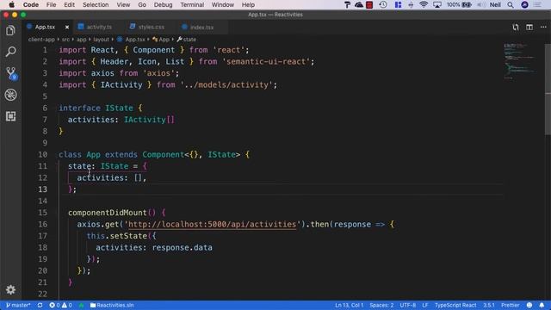Click Ln 13, Col 1 cursor position
The height and width of the screenshot is (310, 551).
point(349,305)
